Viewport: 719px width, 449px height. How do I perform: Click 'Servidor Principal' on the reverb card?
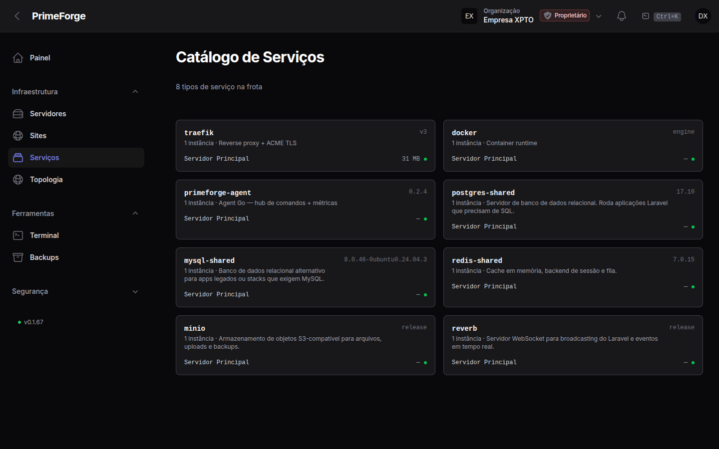tap(484, 362)
